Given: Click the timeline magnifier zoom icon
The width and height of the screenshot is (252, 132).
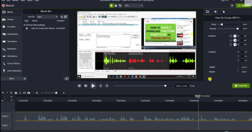Looking at the screenshot, I should click(x=37, y=93).
